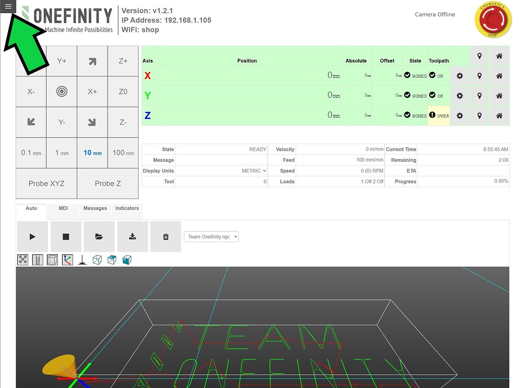This screenshot has height=388, width=520.
Task: Open settings gear for the Y axis
Action: [x=460, y=96]
